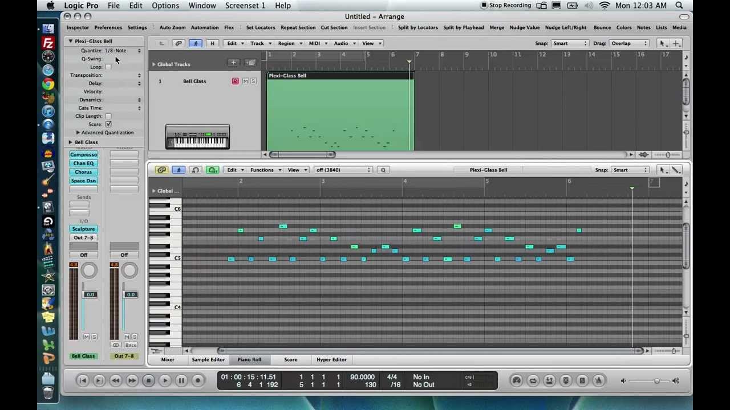Expand the Bell Glass track inspector section

[71, 142]
